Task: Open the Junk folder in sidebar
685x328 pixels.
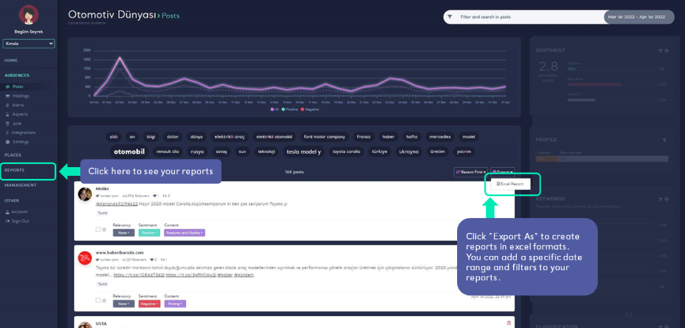Action: pos(17,123)
